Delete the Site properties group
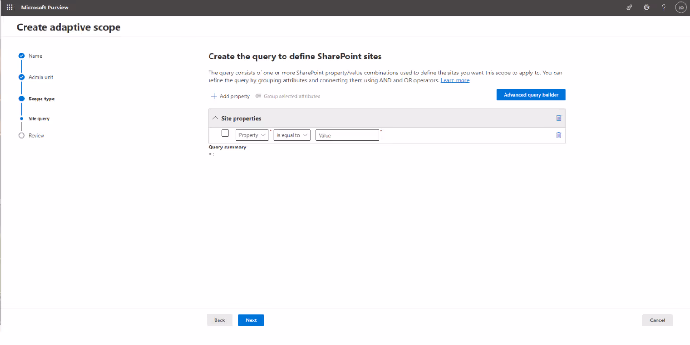 (559, 118)
